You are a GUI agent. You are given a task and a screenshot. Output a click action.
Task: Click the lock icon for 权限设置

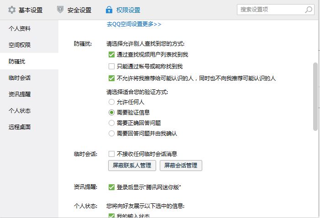pos(109,10)
